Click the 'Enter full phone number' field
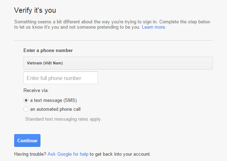 point(61,78)
